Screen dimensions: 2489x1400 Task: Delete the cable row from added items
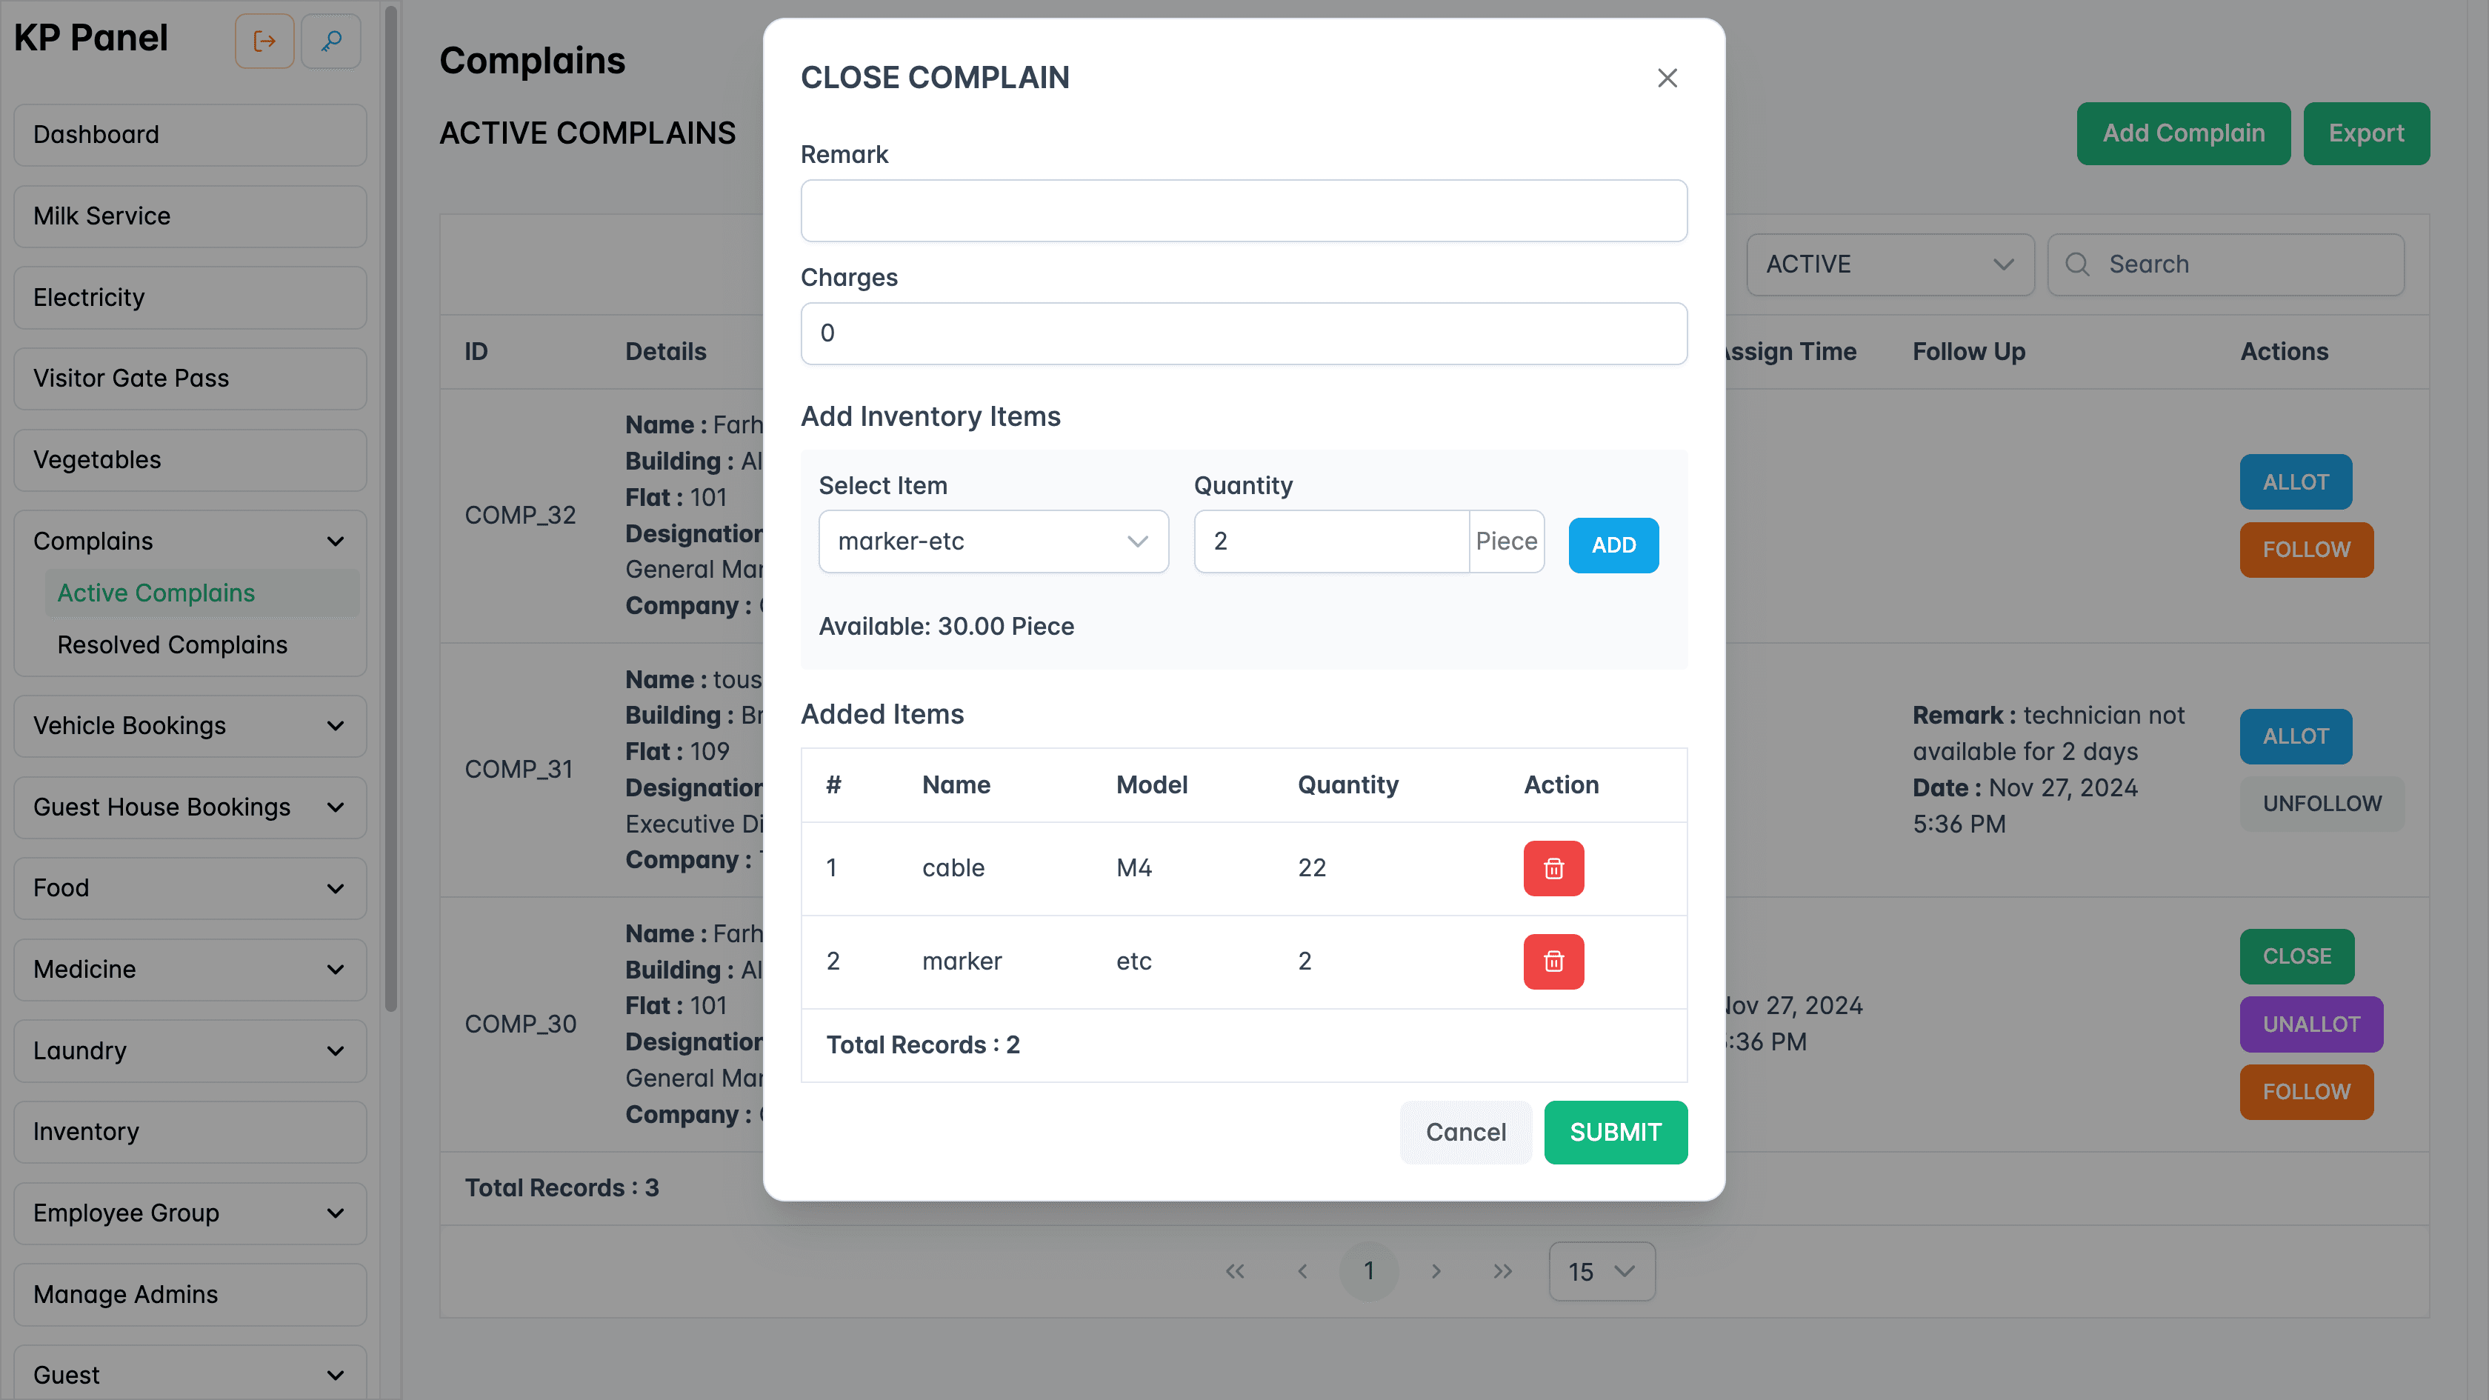pos(1553,867)
